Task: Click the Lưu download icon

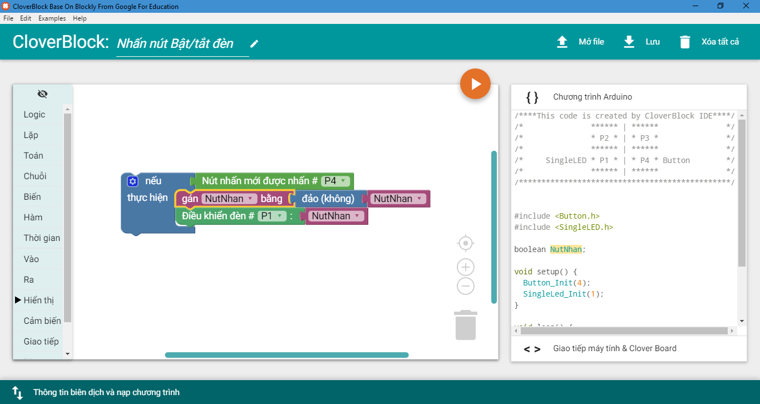Action: click(x=629, y=42)
